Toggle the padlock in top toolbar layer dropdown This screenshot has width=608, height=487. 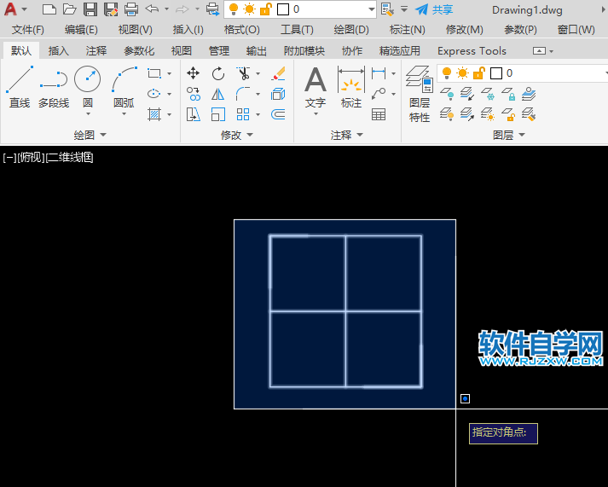(265, 9)
